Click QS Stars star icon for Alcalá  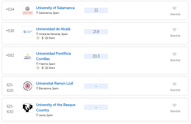pyautogui.click(x=38, y=38)
